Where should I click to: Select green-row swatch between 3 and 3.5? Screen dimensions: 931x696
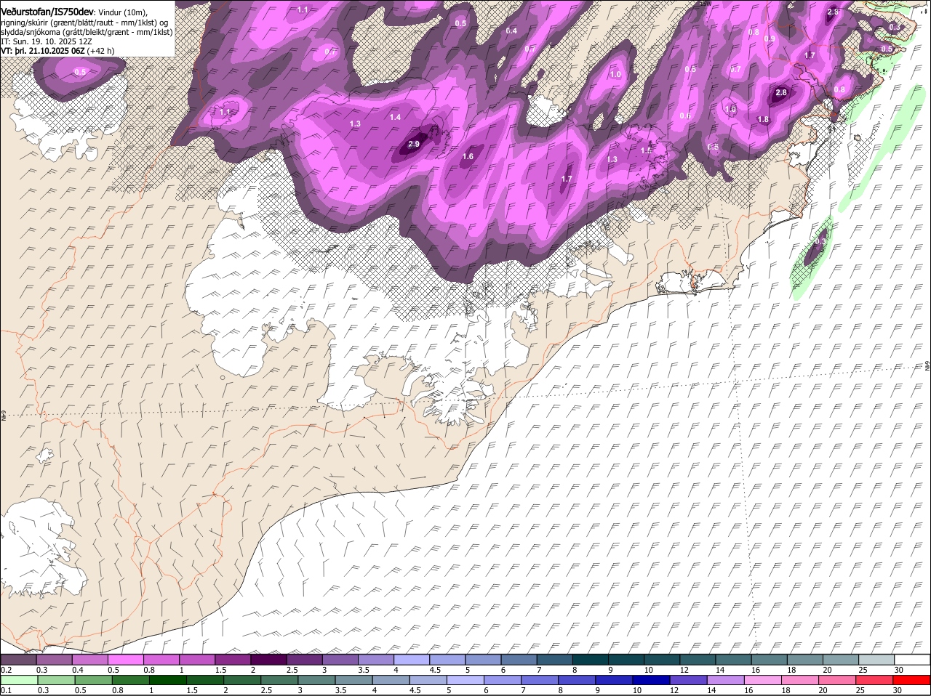pyautogui.click(x=316, y=680)
